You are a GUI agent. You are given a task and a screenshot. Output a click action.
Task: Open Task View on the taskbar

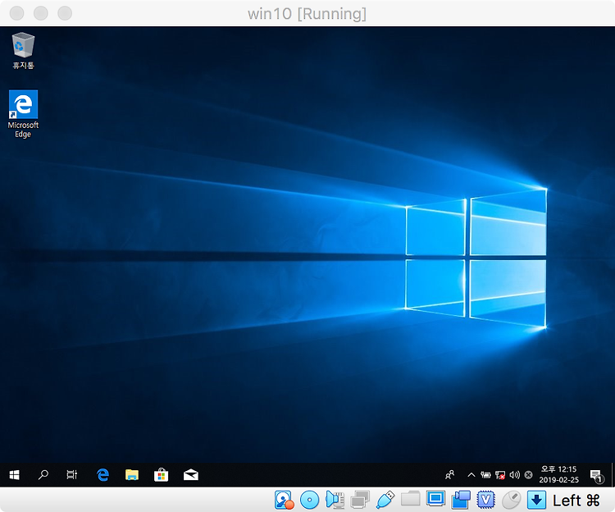[x=72, y=475]
